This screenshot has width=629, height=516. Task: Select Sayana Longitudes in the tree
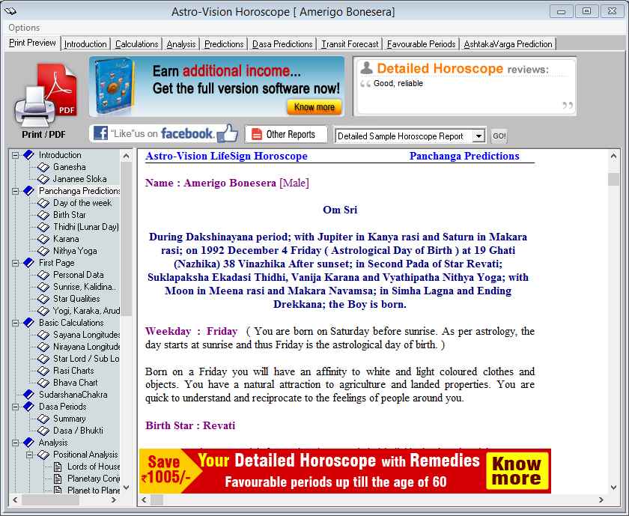tap(87, 335)
